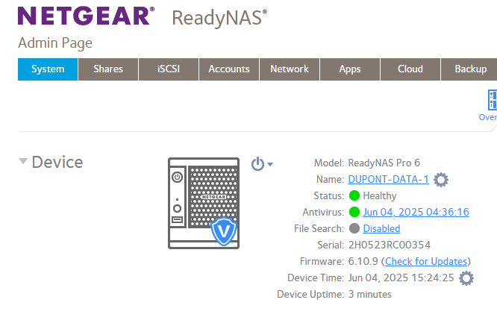
Task: Switch to the Shares tab
Action: pyautogui.click(x=108, y=69)
